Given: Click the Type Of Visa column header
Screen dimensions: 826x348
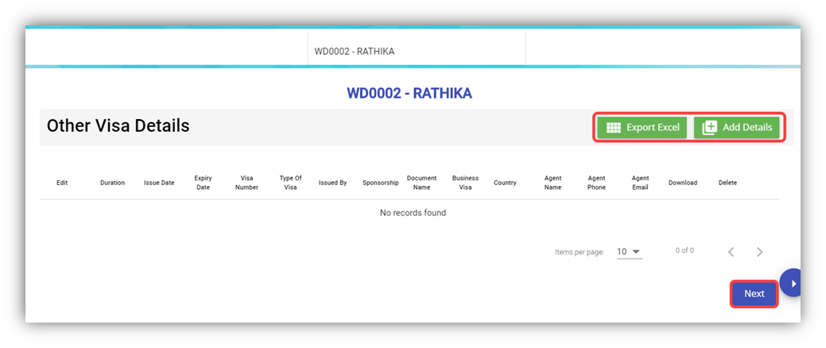Looking at the screenshot, I should coord(290,183).
